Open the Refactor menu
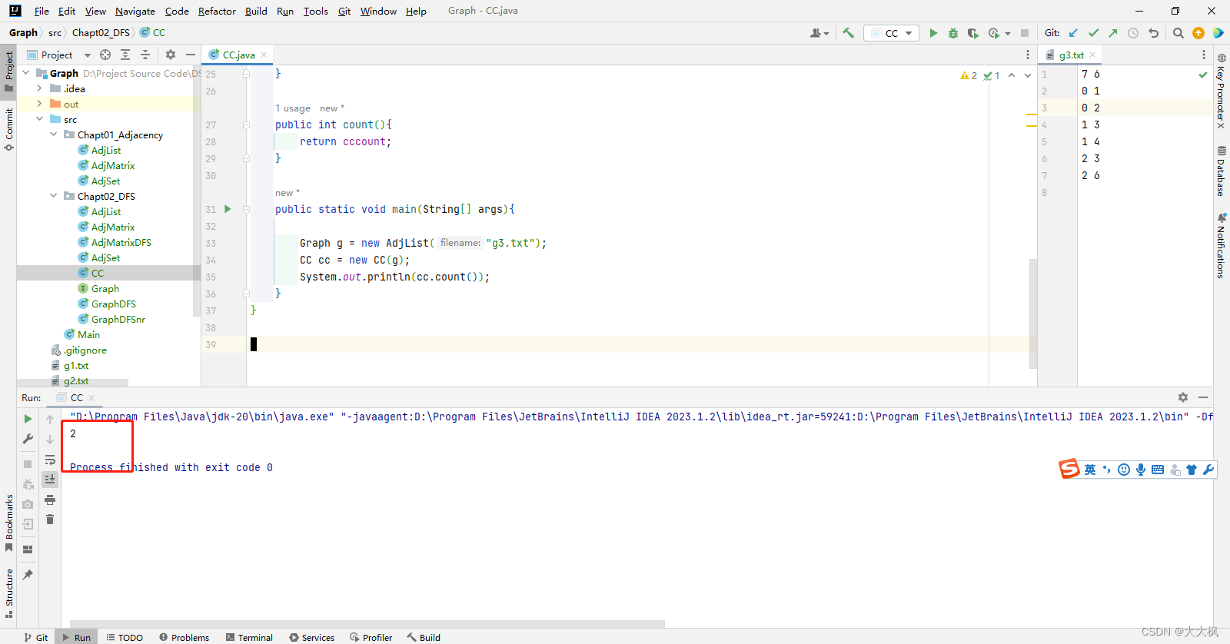Image resolution: width=1230 pixels, height=644 pixels. tap(217, 11)
